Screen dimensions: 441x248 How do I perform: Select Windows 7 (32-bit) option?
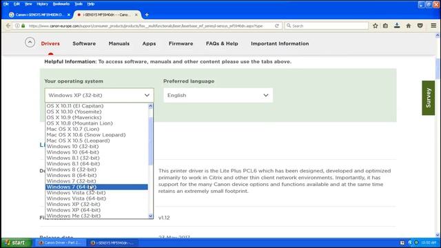tap(96, 181)
